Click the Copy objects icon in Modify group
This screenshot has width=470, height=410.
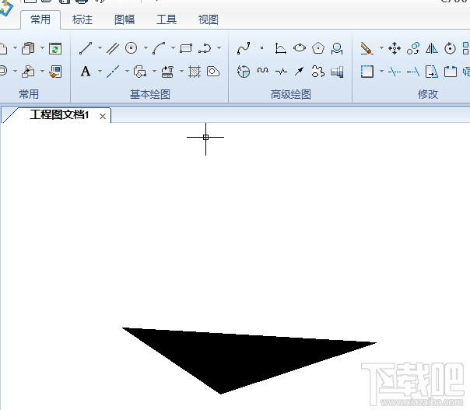[x=413, y=48]
